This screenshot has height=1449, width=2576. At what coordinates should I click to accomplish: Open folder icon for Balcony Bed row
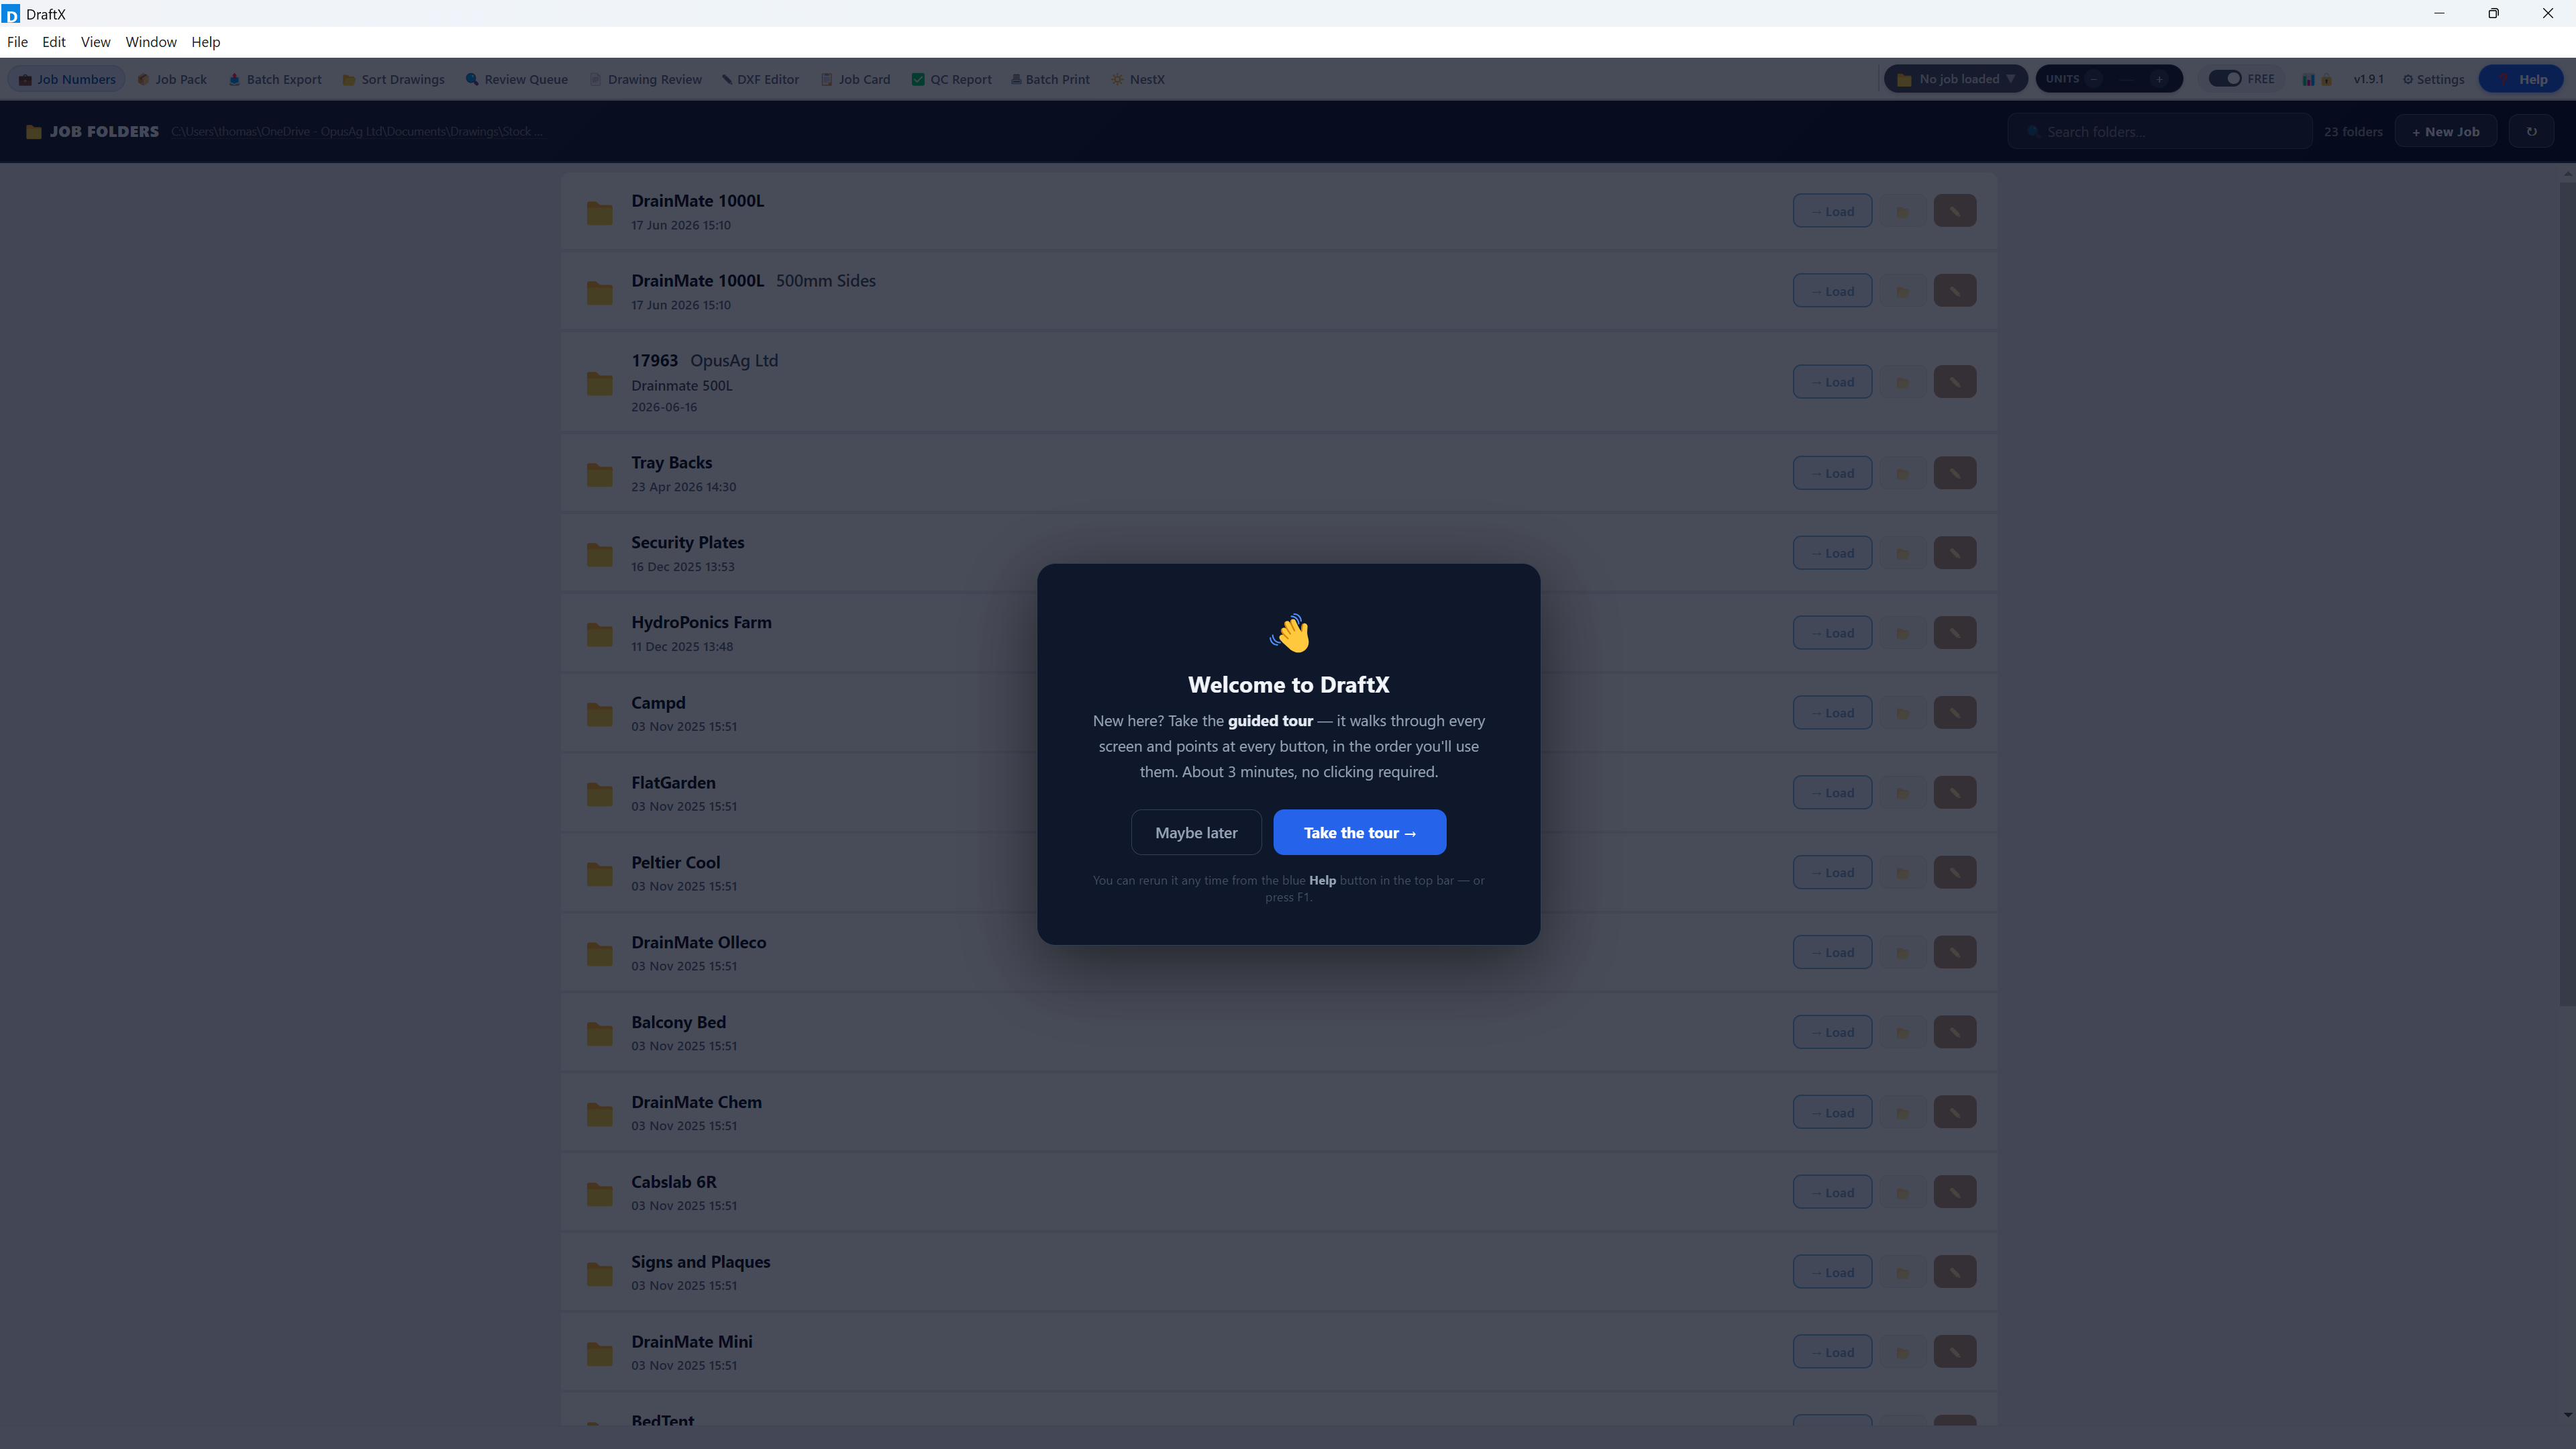pos(1903,1032)
